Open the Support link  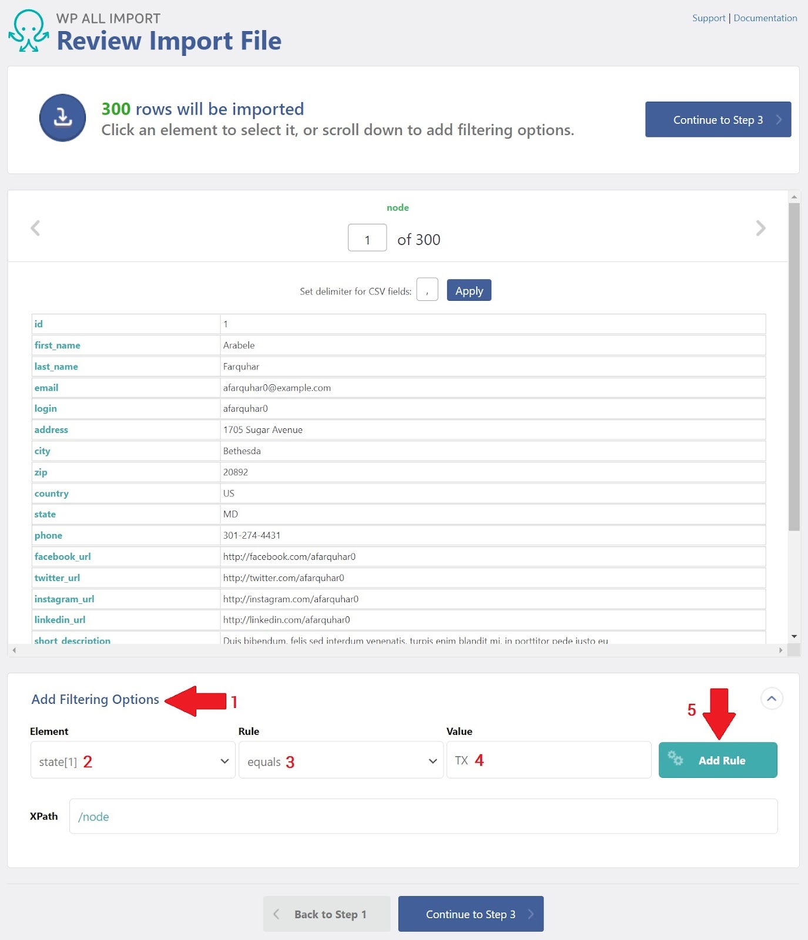[709, 18]
